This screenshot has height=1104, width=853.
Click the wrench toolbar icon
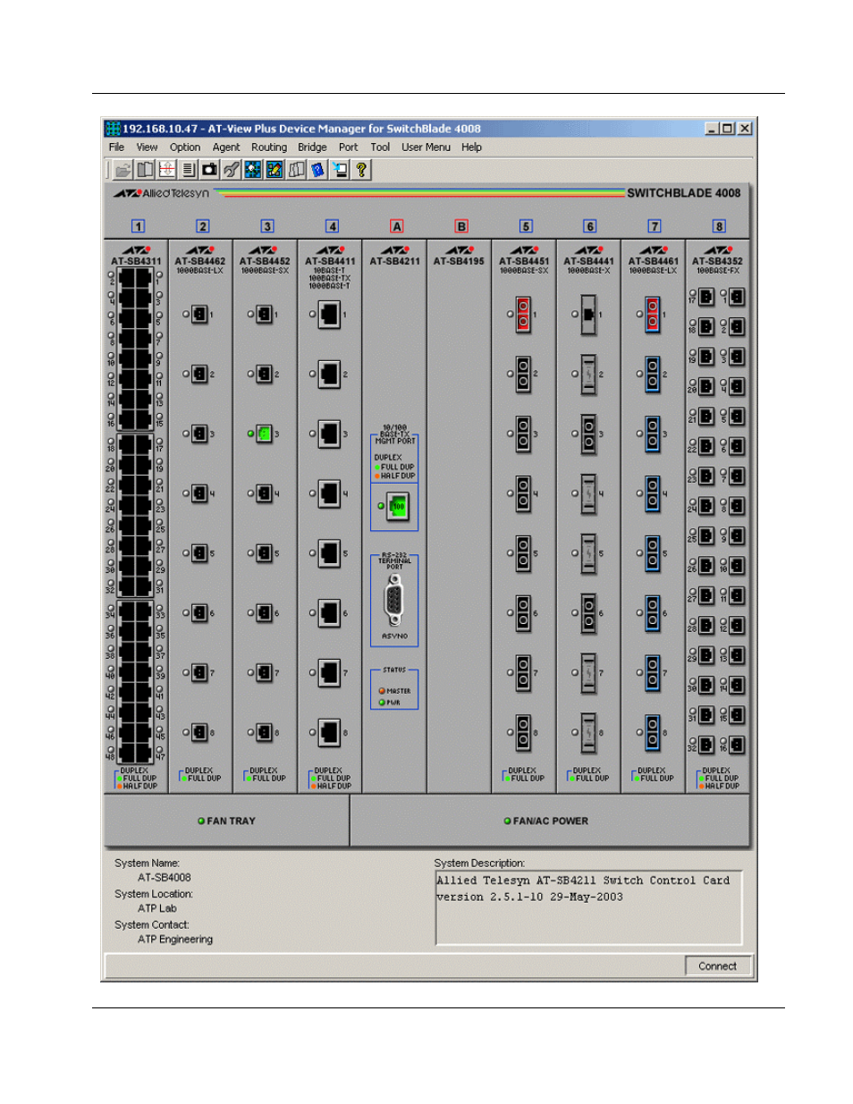tap(232, 169)
